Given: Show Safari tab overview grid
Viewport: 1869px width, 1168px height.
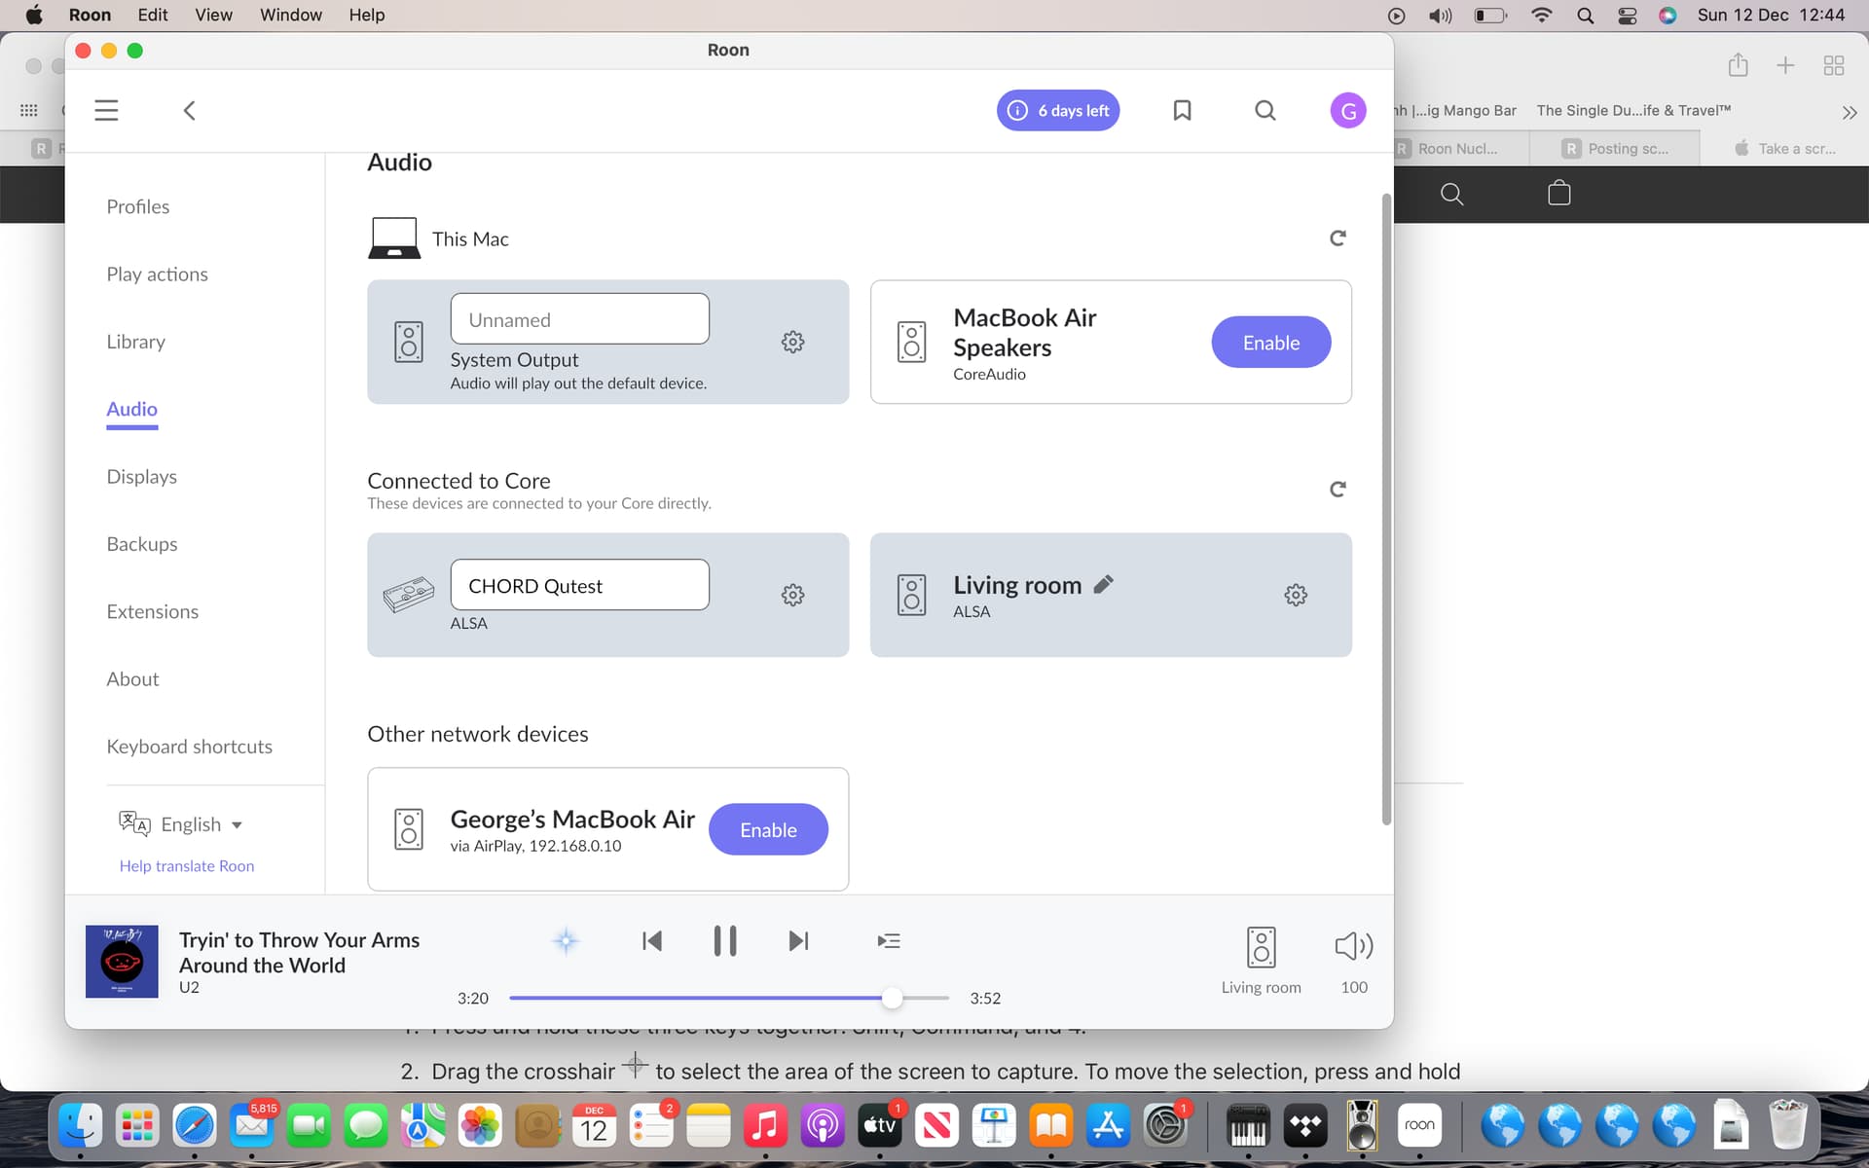Looking at the screenshot, I should 1833,65.
